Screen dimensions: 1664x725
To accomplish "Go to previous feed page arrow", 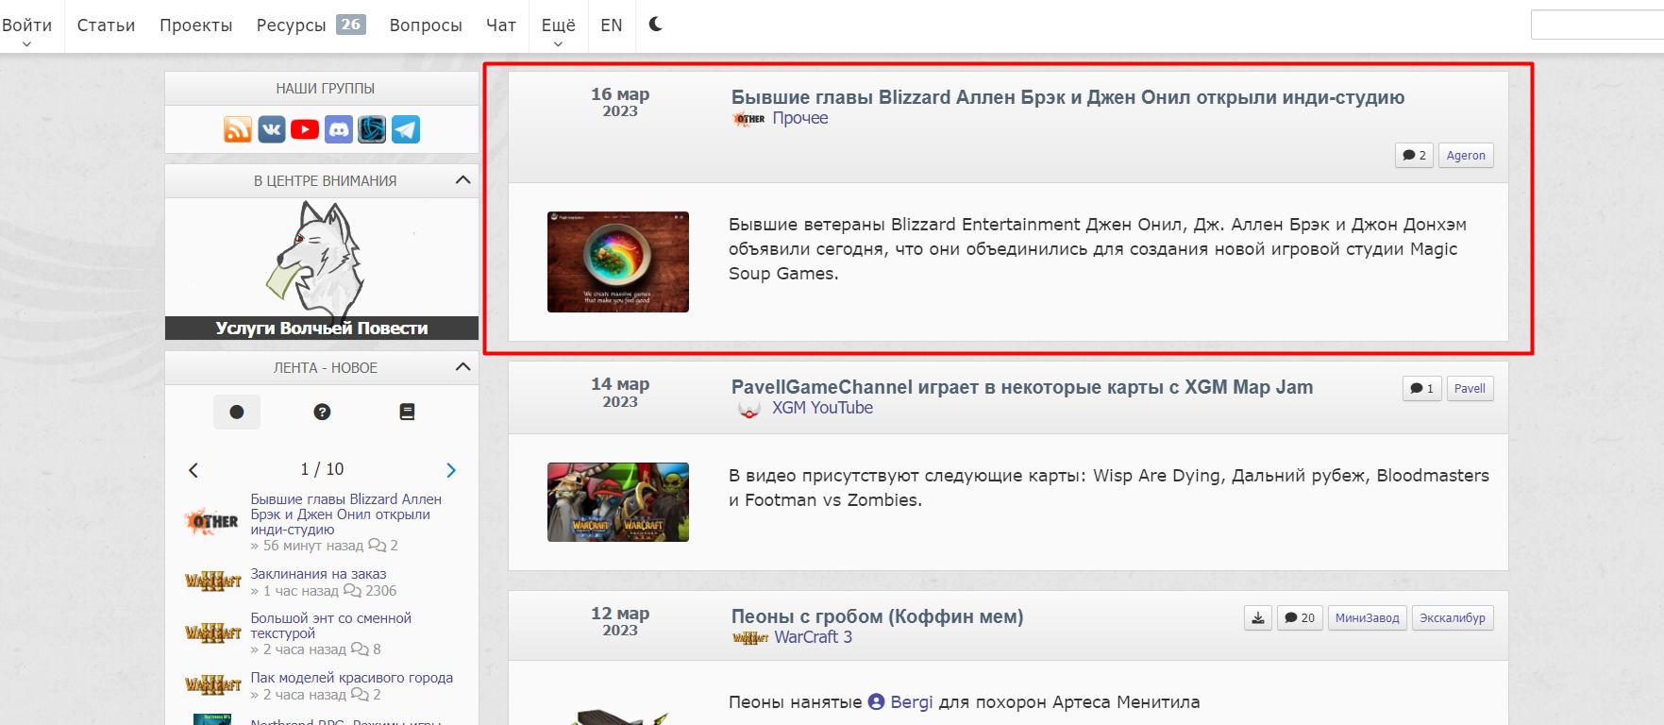I will coord(193,470).
